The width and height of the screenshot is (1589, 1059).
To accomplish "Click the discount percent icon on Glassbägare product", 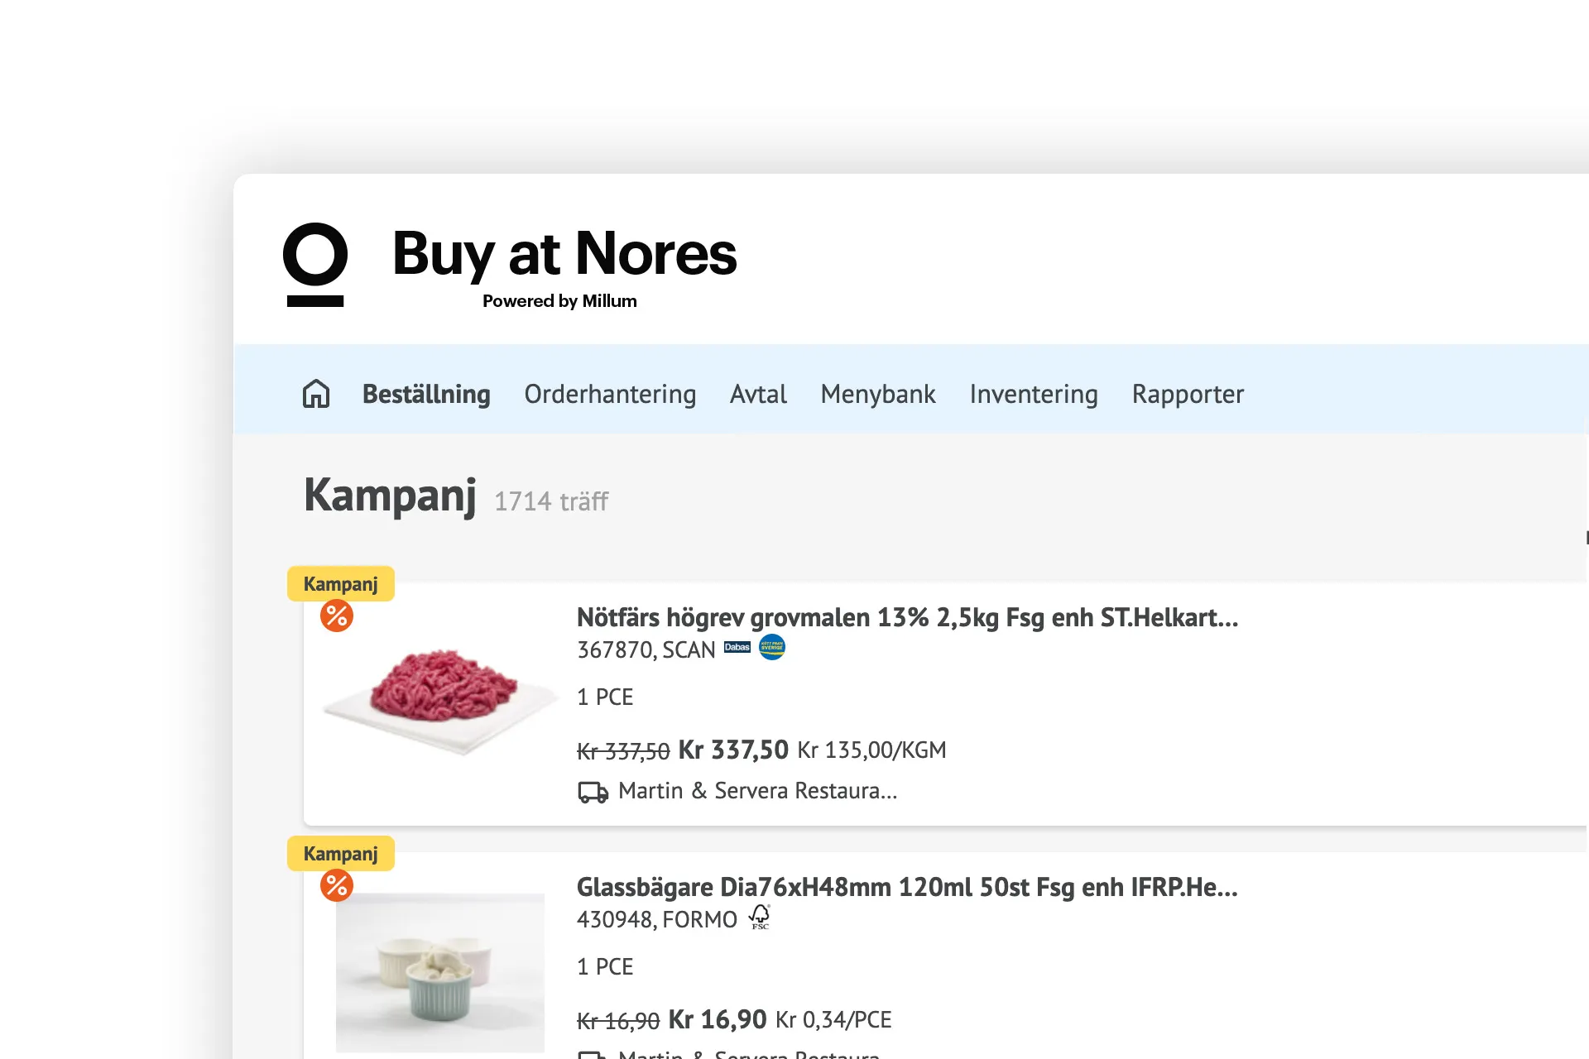I will click(x=336, y=885).
